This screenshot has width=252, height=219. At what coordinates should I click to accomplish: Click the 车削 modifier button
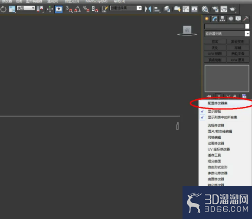(238, 48)
